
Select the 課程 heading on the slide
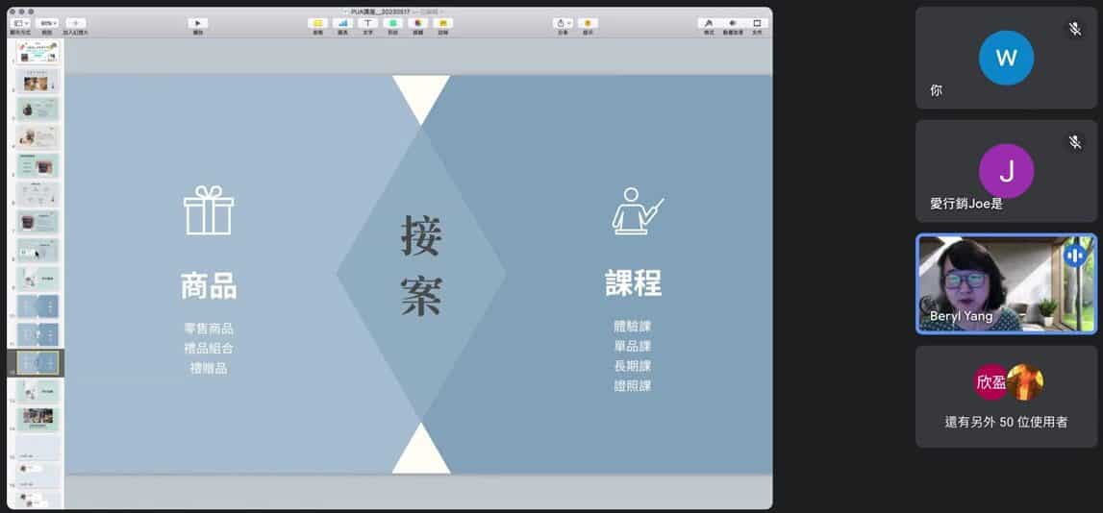click(633, 283)
